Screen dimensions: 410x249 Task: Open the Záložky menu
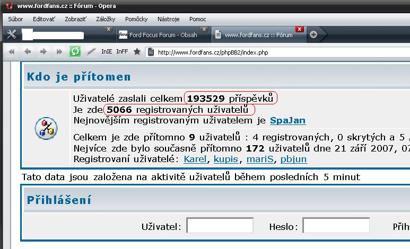pos(106,19)
